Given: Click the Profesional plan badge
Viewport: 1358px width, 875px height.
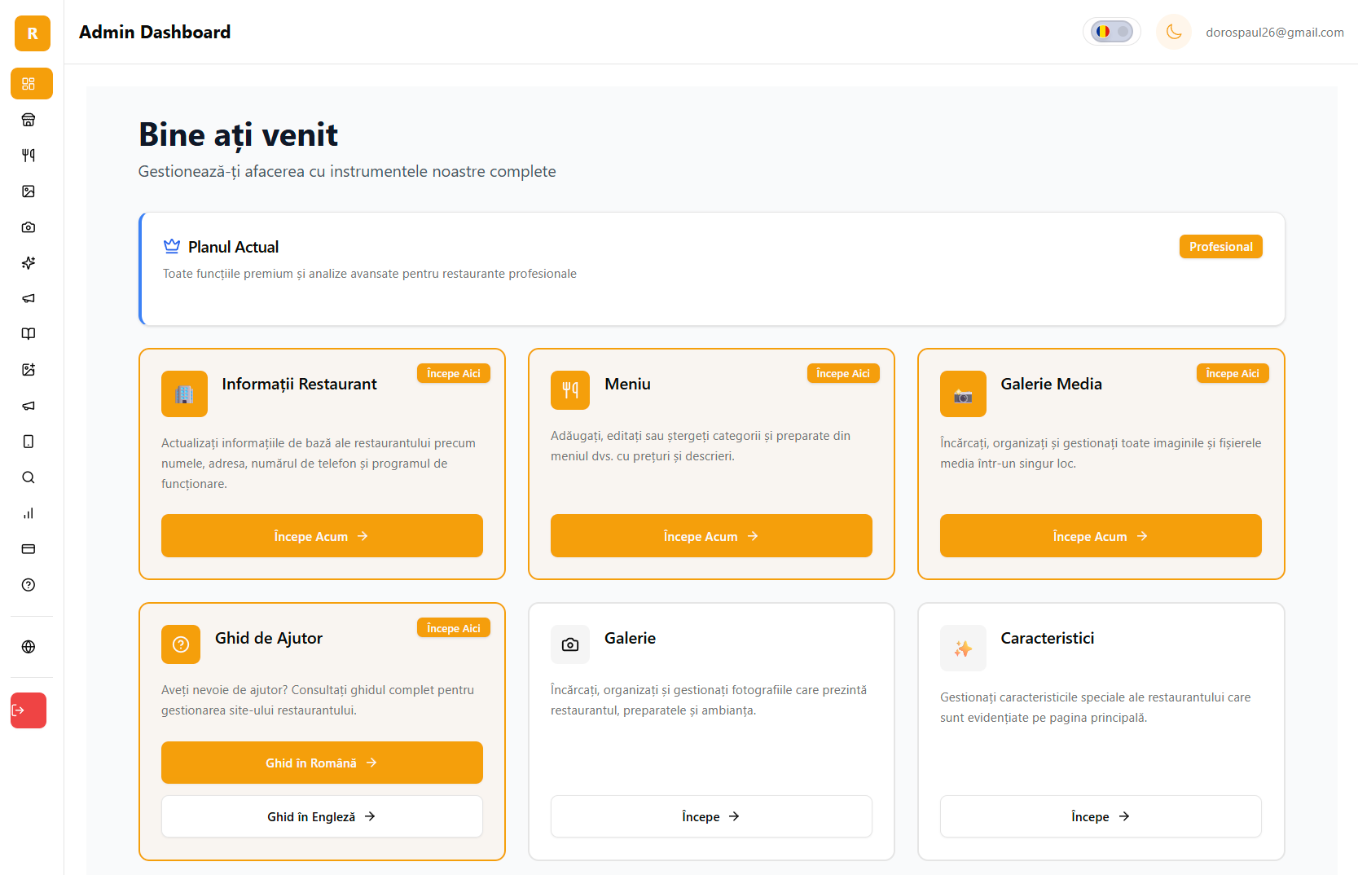Looking at the screenshot, I should coord(1220,246).
